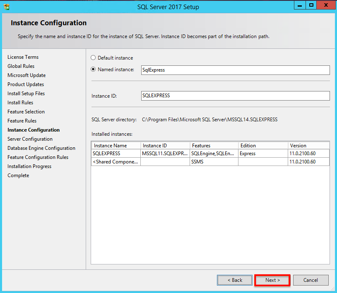Go to Server Configuration step
The width and height of the screenshot is (337, 293).
30,139
